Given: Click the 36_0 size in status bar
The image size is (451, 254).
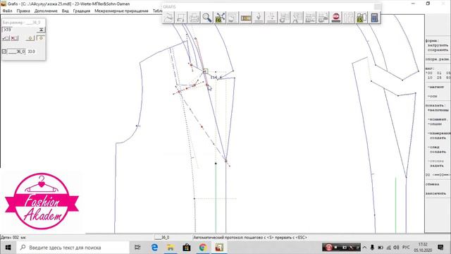Looking at the screenshot, I should coord(162,238).
